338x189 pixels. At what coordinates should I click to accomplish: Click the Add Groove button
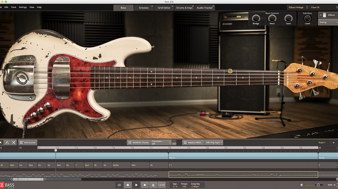coord(28,142)
